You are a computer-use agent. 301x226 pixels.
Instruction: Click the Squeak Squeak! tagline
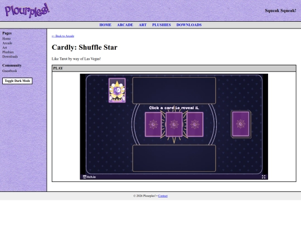280,11
